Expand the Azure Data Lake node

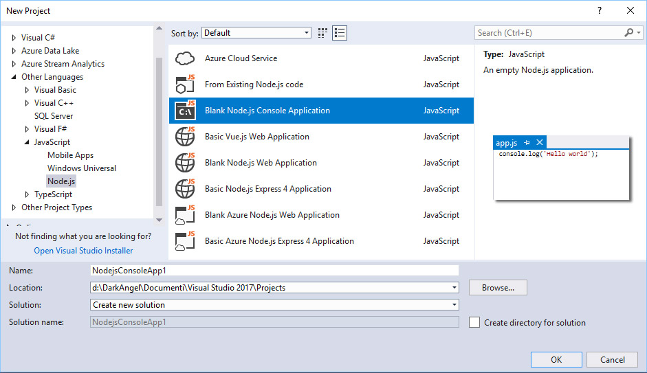14,51
